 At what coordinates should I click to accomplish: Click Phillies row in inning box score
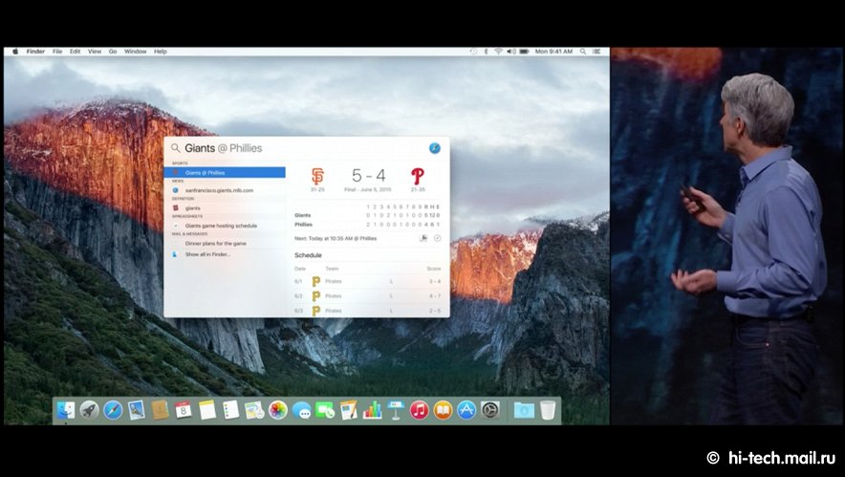pos(367,225)
